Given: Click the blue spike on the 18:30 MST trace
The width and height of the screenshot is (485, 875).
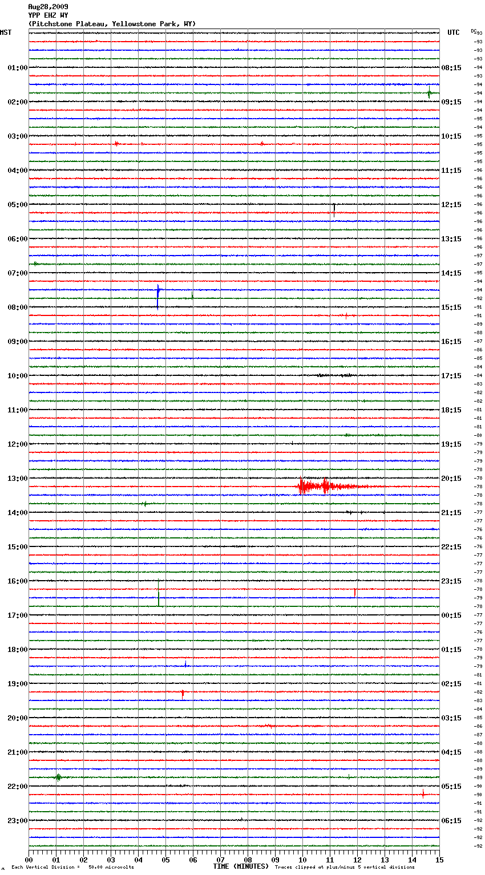Looking at the screenshot, I should click(185, 664).
